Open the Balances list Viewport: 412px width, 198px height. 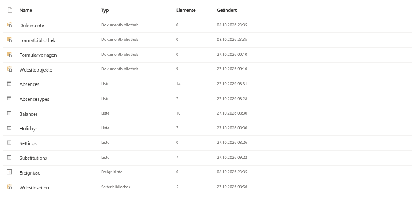point(29,114)
